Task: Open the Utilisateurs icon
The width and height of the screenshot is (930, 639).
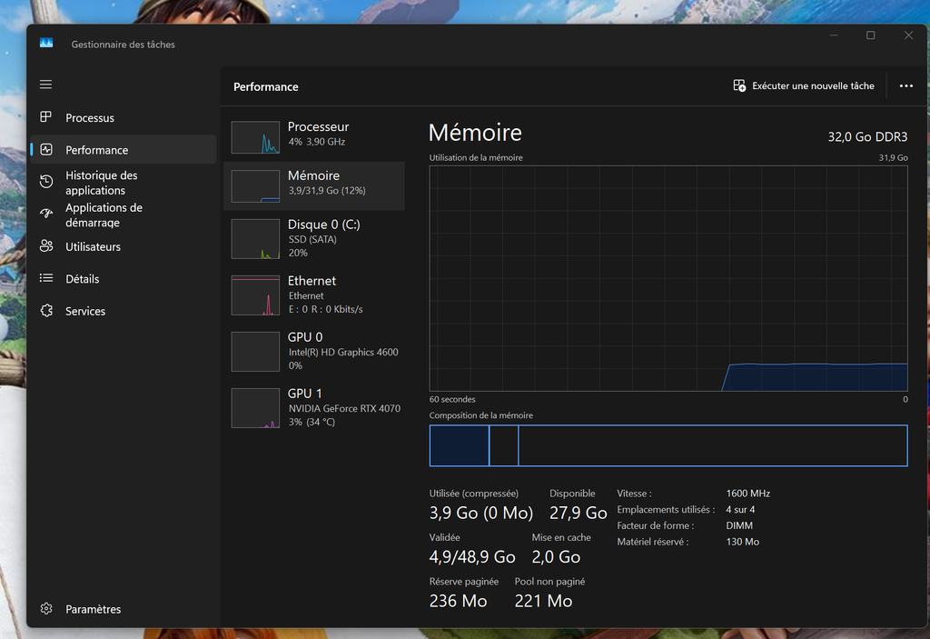Action: [x=46, y=246]
